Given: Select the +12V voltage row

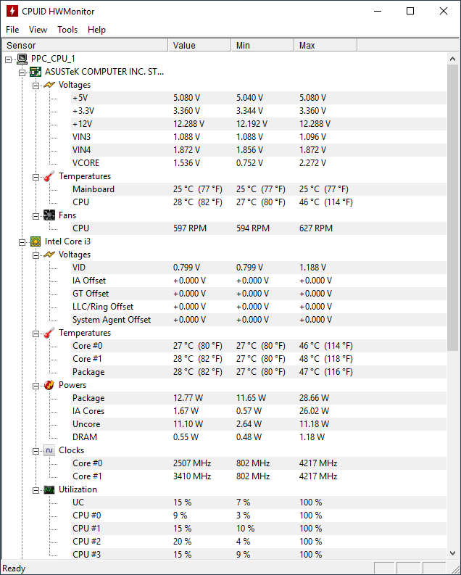Looking at the screenshot, I should coord(259,124).
